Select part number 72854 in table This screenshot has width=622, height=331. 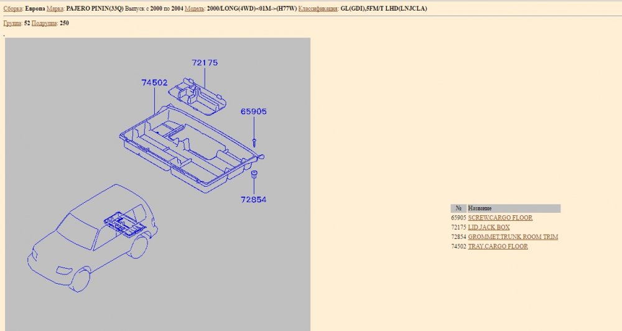[458, 236]
